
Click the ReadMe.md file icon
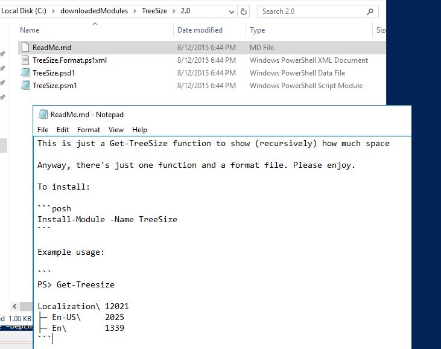[25, 47]
